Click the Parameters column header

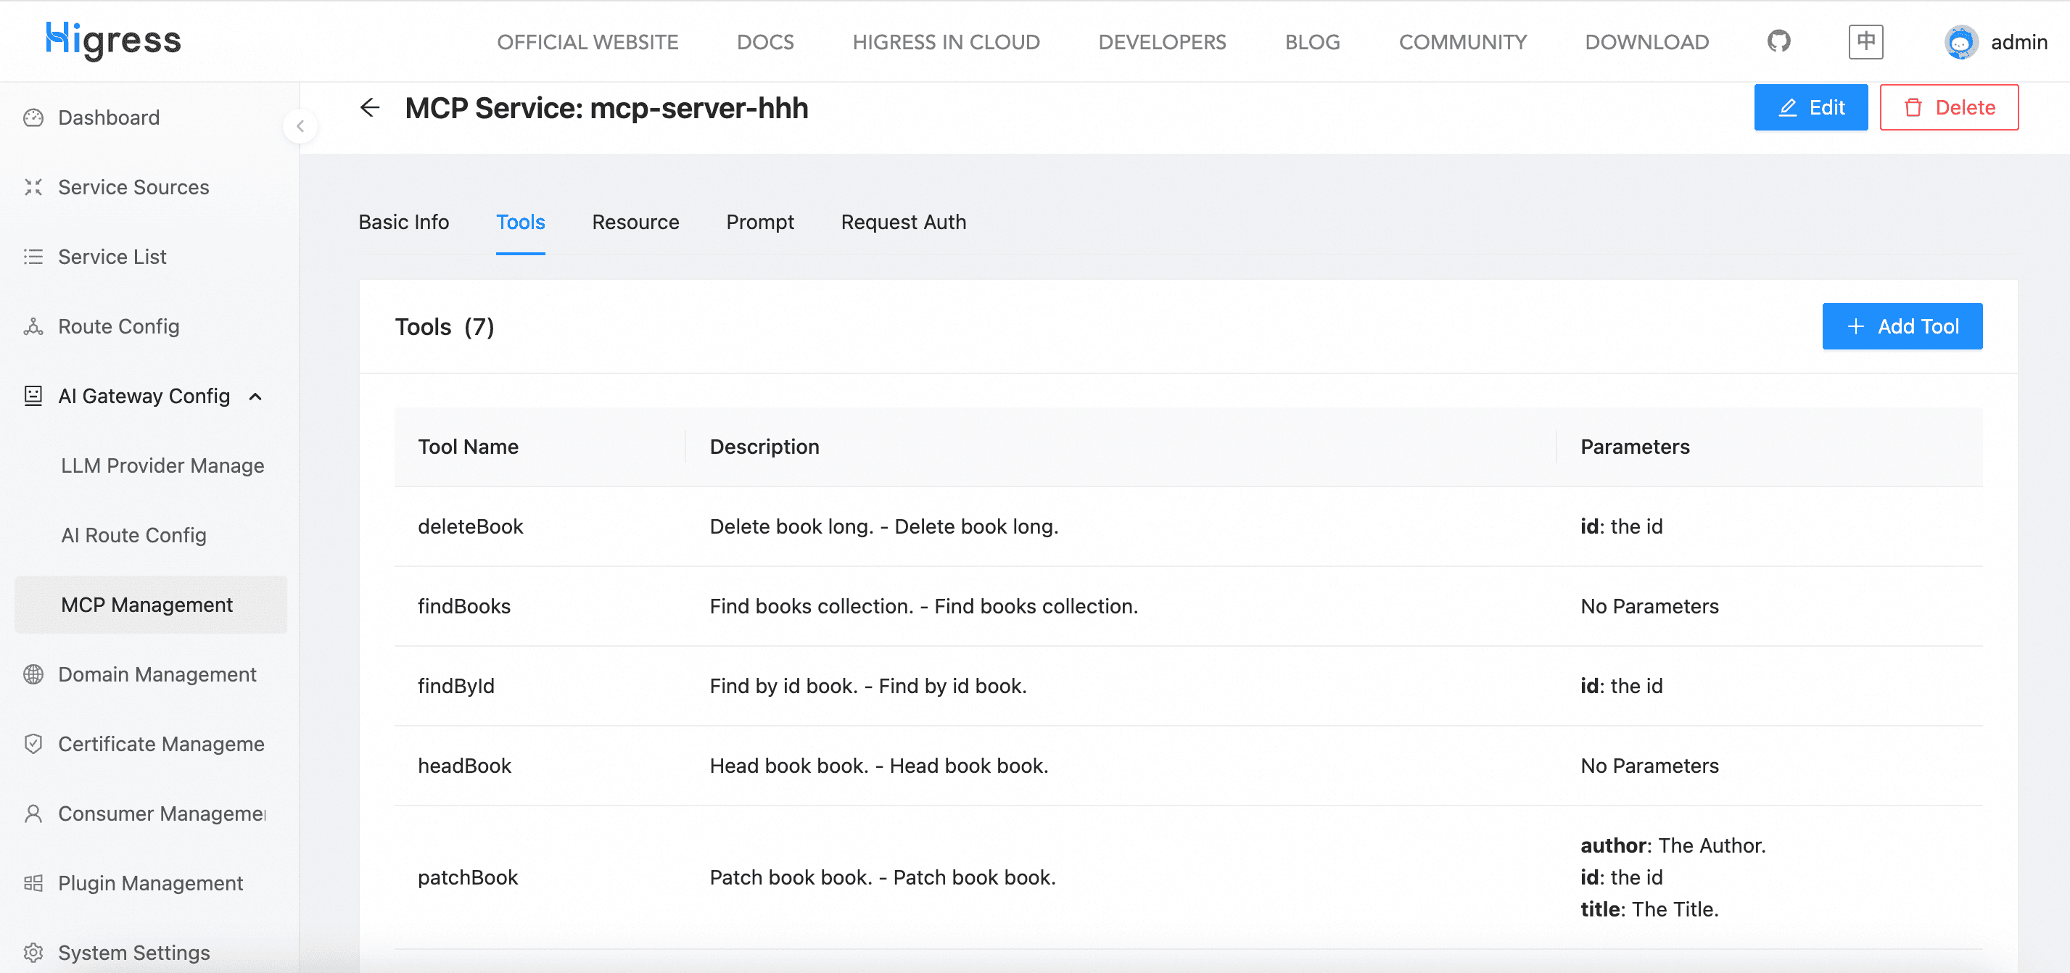[1635, 447]
